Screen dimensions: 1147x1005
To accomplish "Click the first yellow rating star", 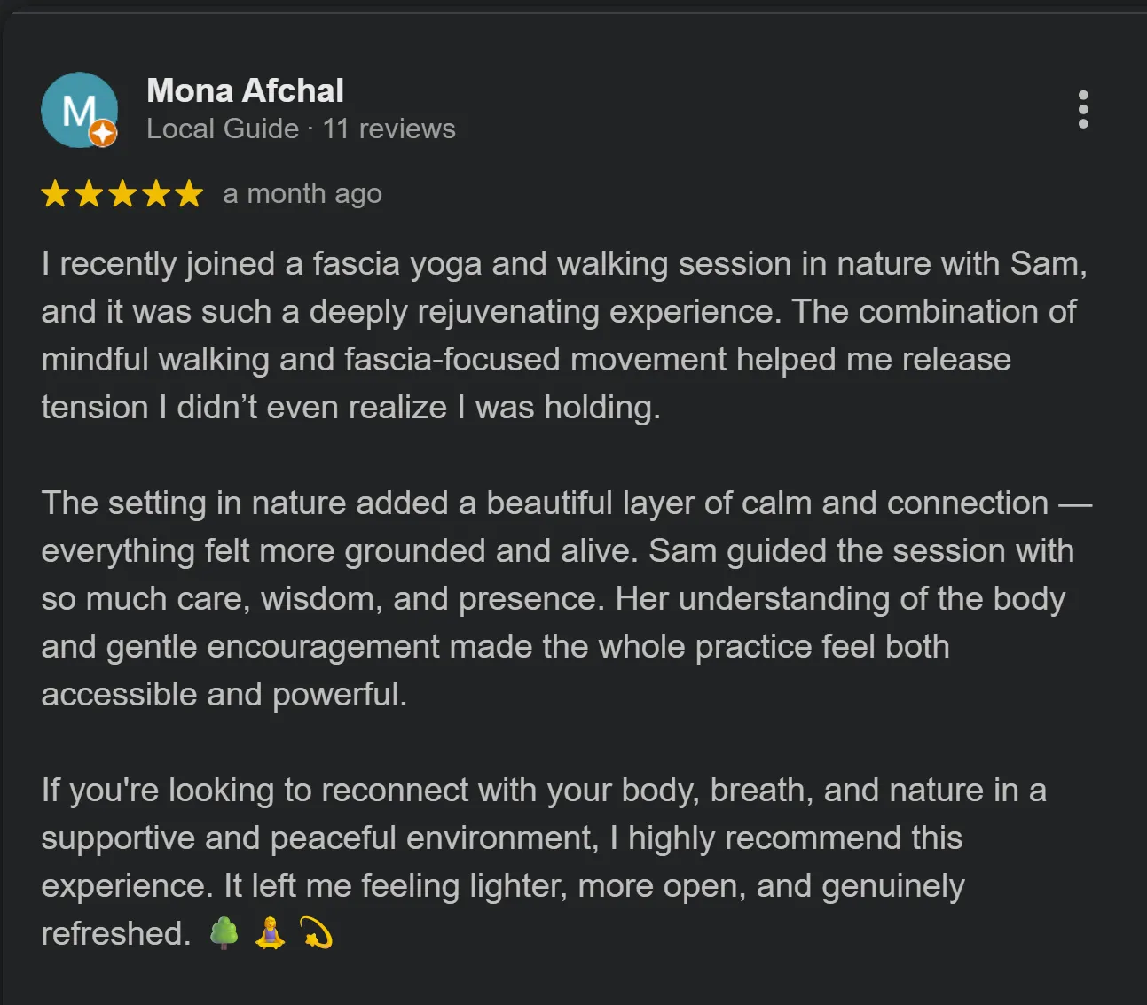I will [x=55, y=193].
